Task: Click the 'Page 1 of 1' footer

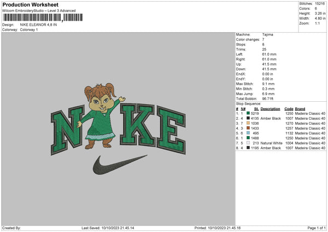Action: (317, 228)
